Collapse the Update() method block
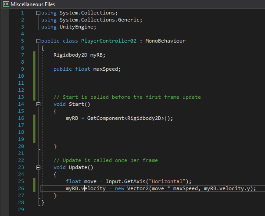The image size is (265, 216). point(38,167)
